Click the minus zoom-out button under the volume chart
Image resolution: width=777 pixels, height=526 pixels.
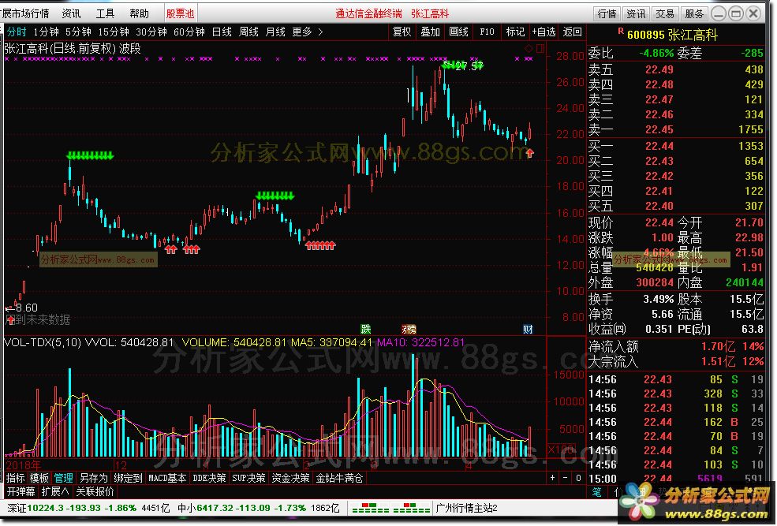pyautogui.click(x=566, y=478)
